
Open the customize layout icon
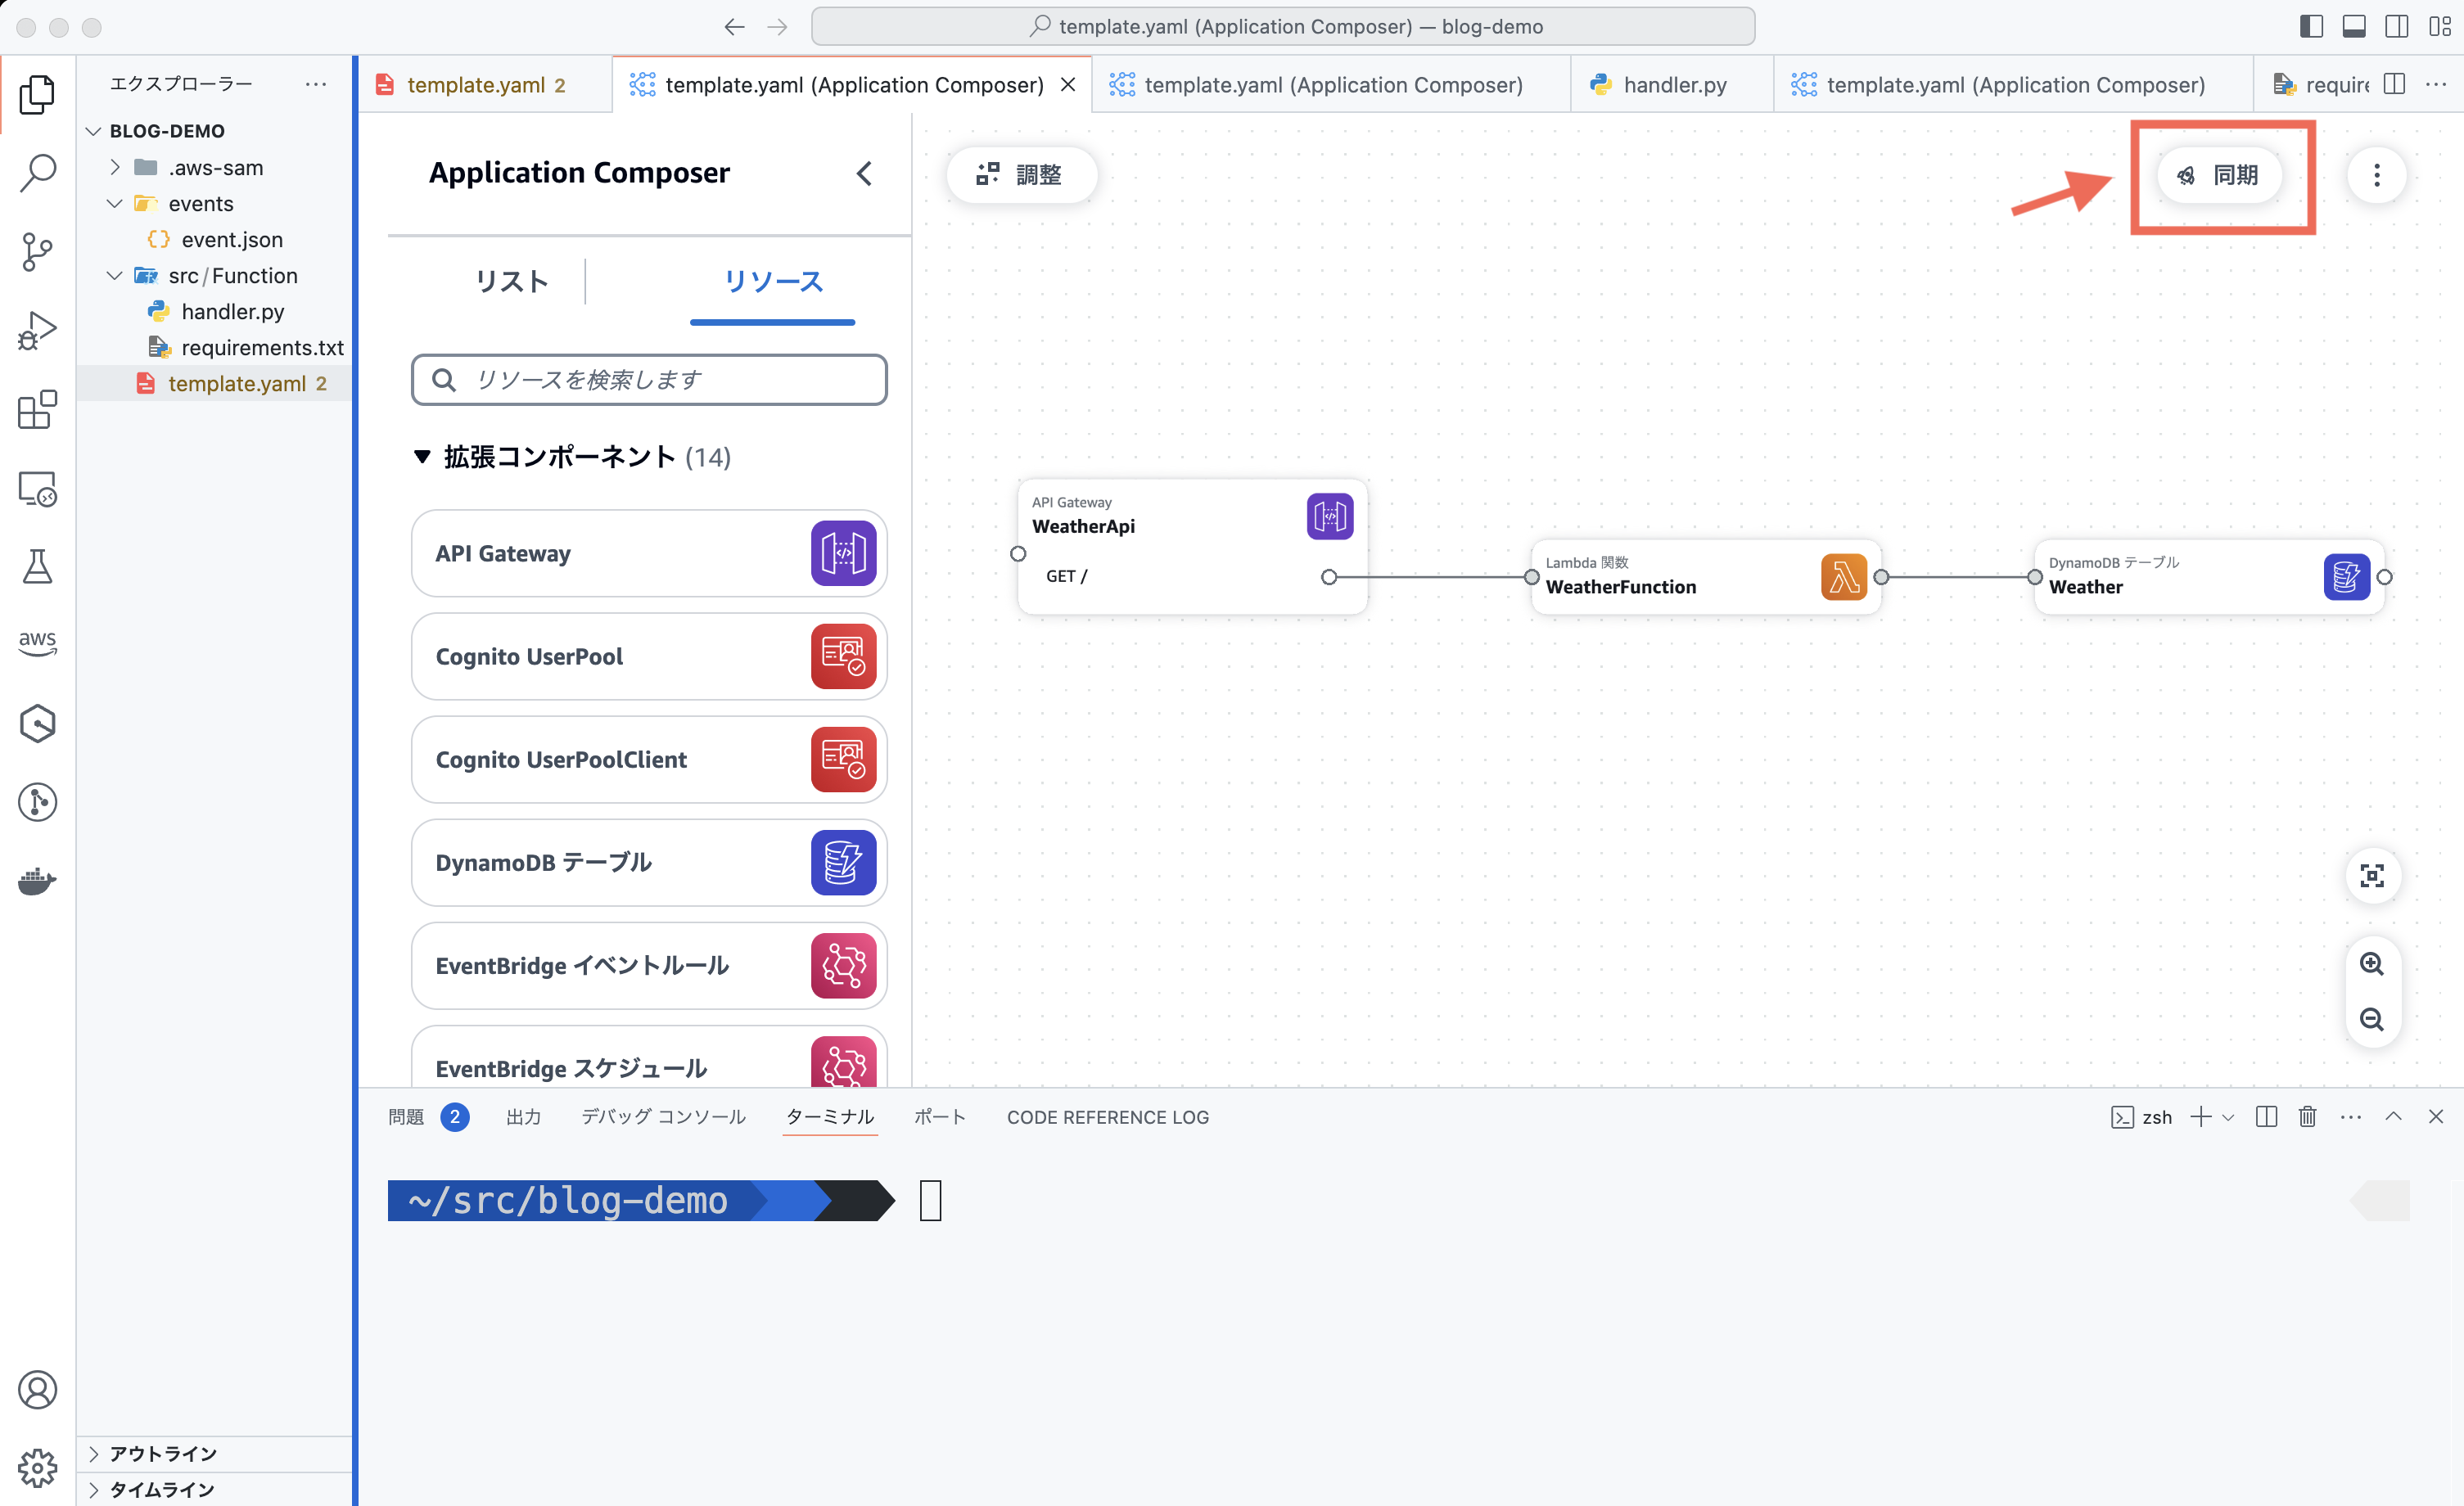pos(2439,26)
